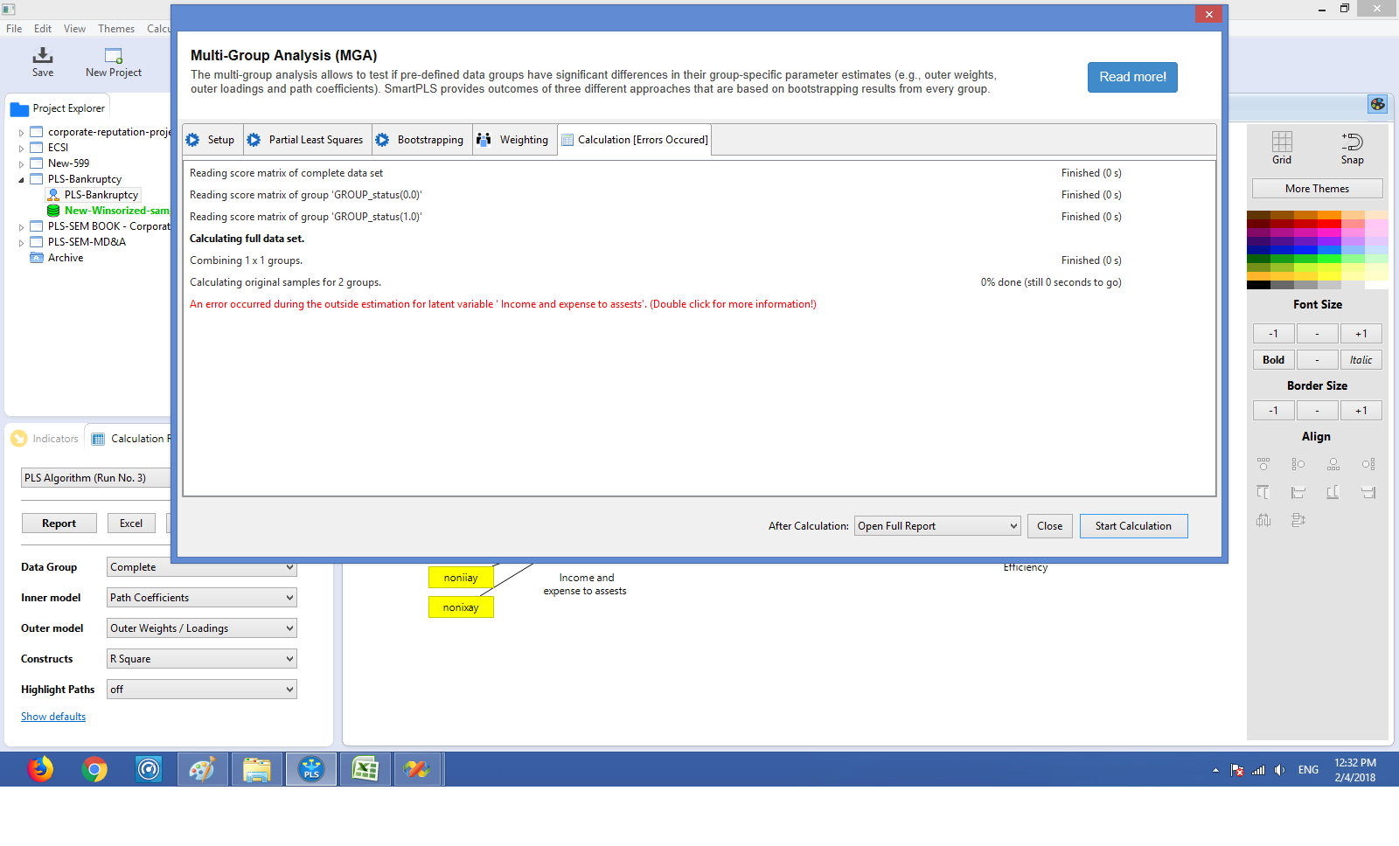Image resolution: width=1399 pixels, height=846 pixels.
Task: Switch to SmartPLS taskbar icon
Action: (311, 769)
